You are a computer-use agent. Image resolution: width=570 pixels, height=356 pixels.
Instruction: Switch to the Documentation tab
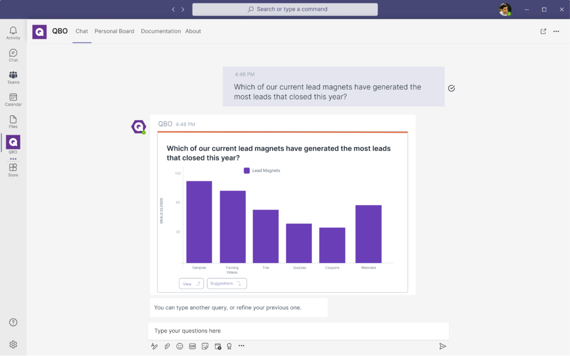[x=160, y=32]
